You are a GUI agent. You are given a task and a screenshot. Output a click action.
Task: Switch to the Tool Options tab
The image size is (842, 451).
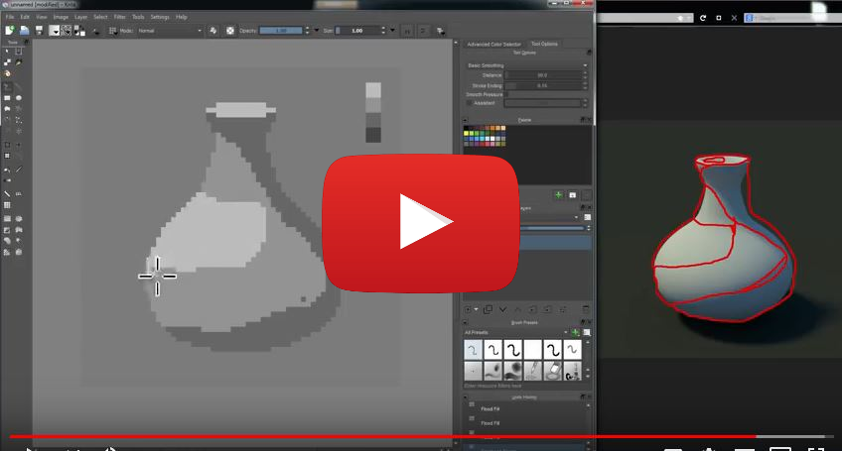[544, 44]
